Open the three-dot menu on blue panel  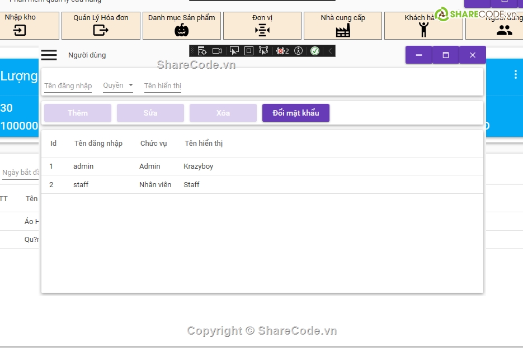[515, 75]
